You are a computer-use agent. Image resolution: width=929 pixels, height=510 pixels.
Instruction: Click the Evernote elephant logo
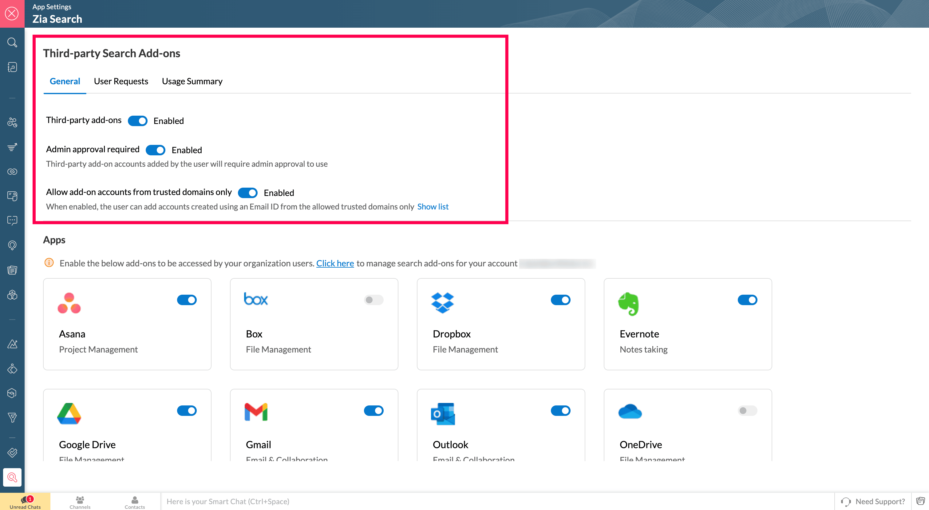[x=629, y=304]
